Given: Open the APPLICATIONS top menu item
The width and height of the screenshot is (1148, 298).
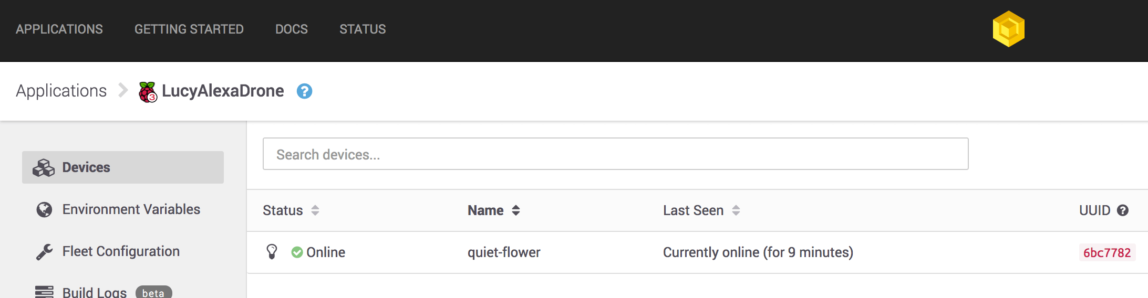Looking at the screenshot, I should tap(59, 29).
